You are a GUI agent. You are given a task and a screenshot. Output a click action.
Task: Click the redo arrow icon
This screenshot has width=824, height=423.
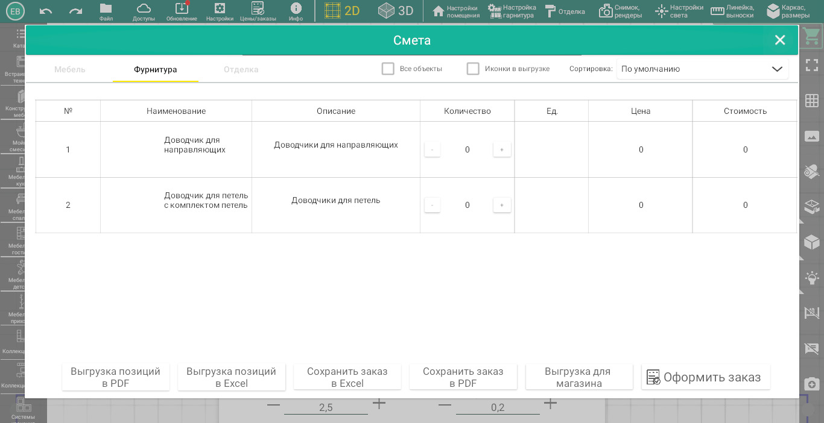[x=75, y=11]
